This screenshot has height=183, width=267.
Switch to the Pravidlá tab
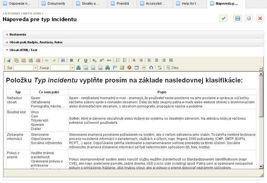tap(122, 3)
